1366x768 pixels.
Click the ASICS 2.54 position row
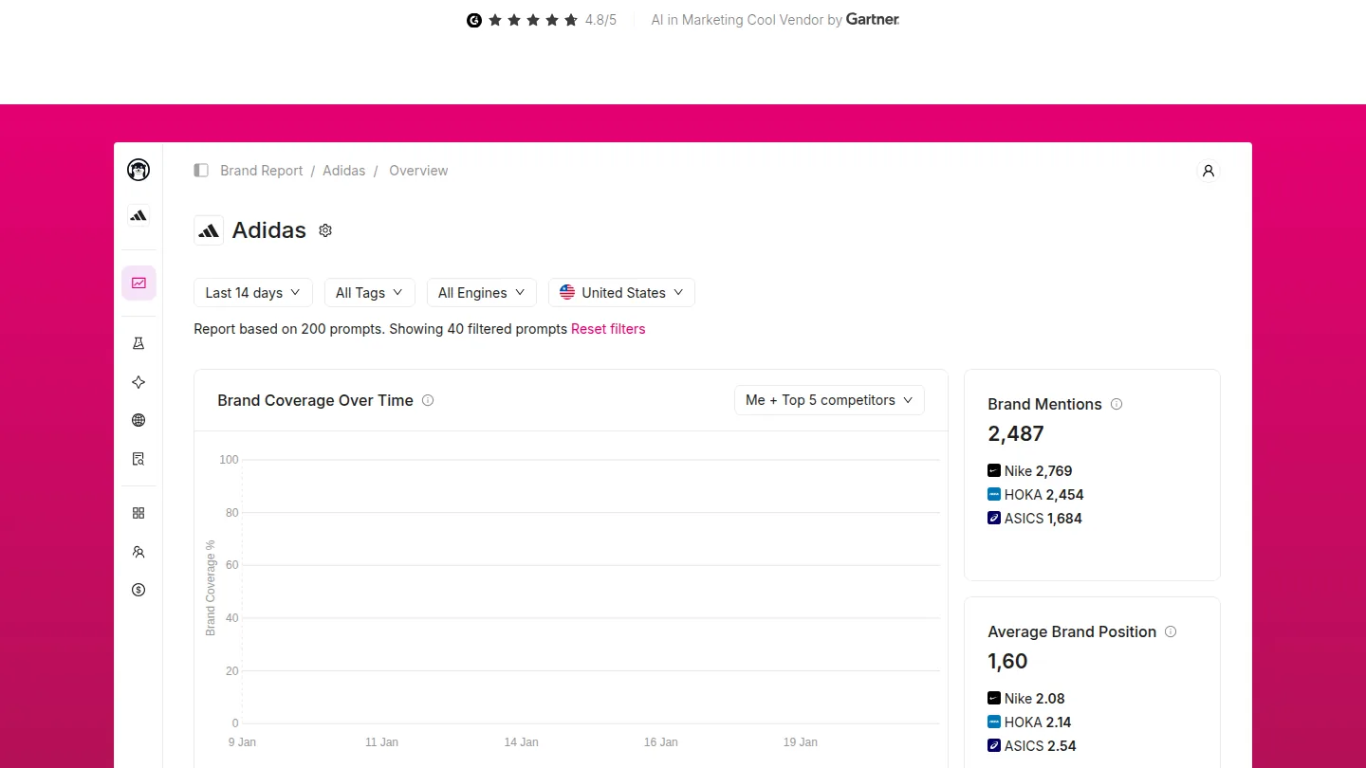(1032, 746)
